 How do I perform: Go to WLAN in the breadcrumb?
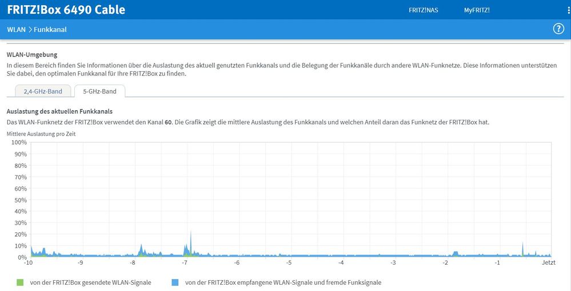pos(17,30)
